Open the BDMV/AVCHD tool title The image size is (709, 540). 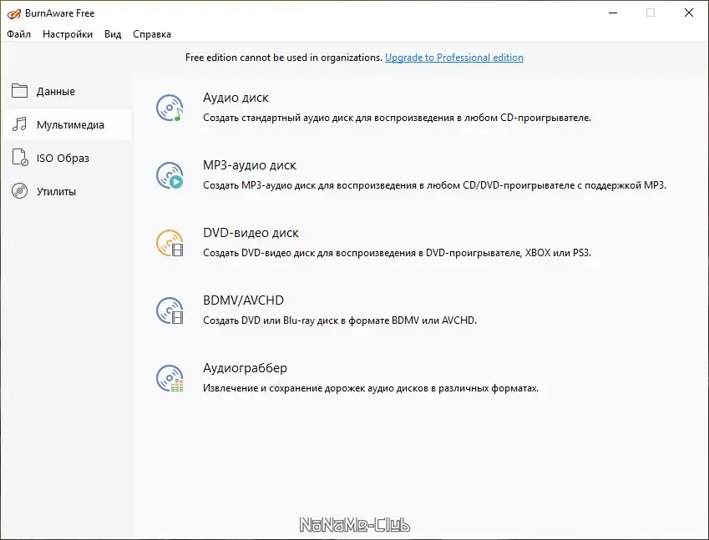pos(243,300)
